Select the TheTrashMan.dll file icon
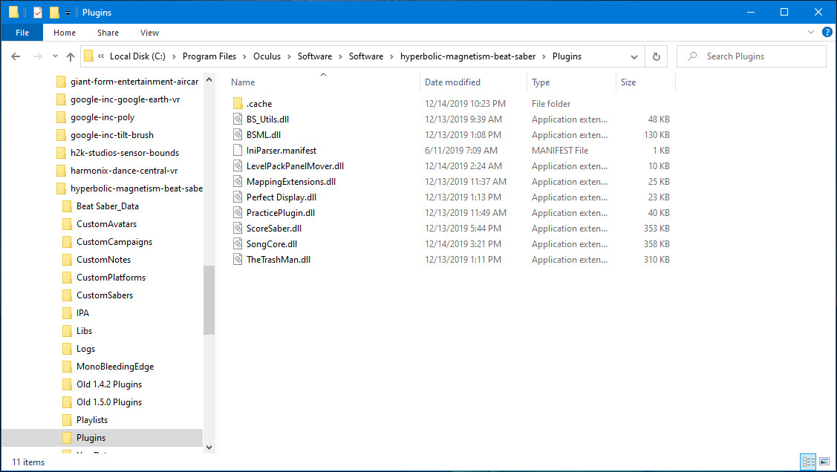 238,260
